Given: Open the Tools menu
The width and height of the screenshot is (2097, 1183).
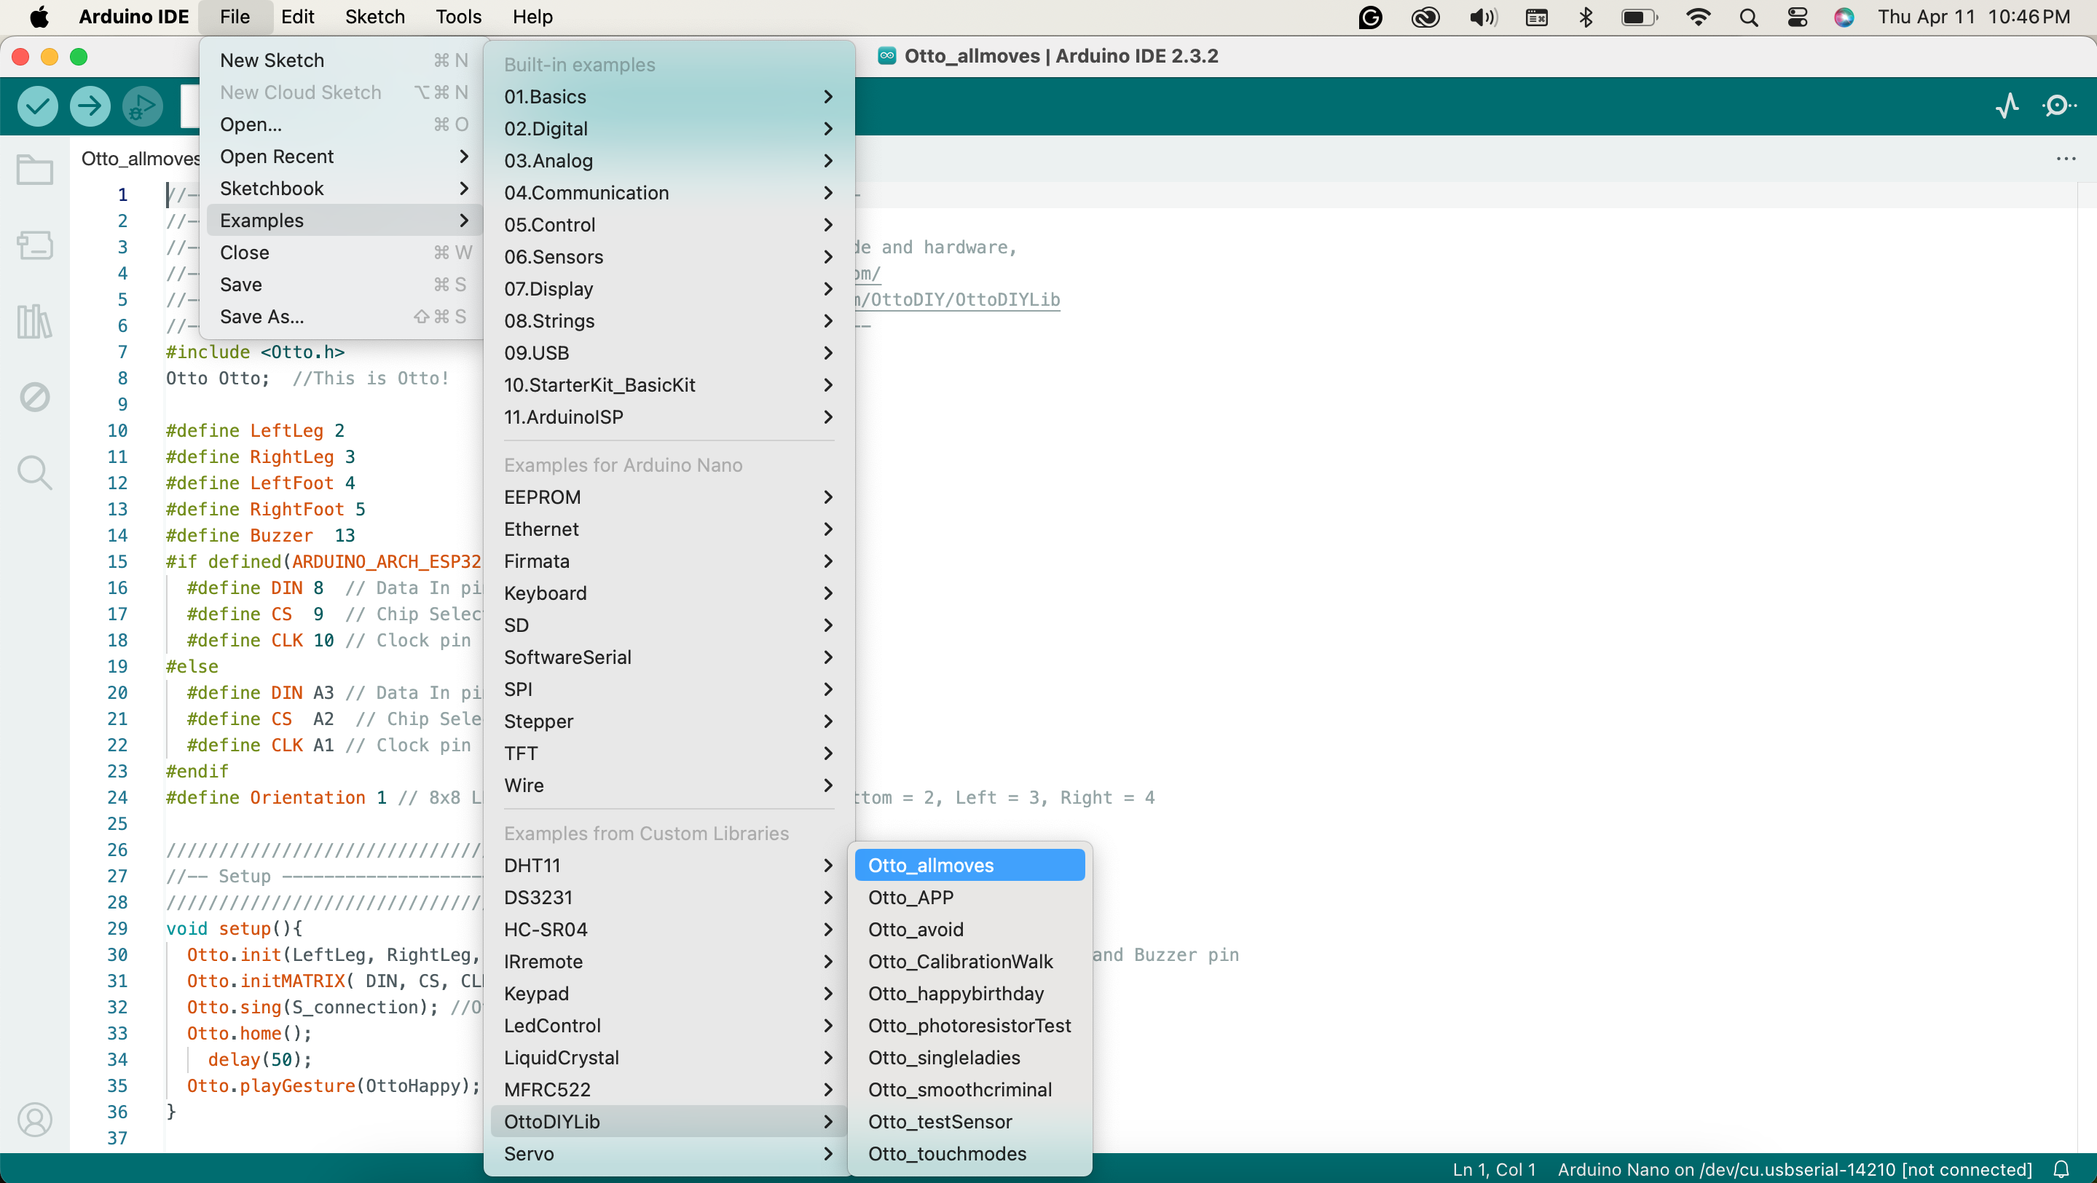Looking at the screenshot, I should (x=458, y=17).
